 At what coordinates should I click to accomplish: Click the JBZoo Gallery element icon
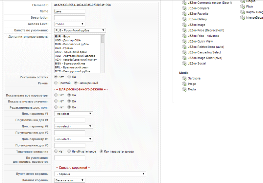(184, 19)
